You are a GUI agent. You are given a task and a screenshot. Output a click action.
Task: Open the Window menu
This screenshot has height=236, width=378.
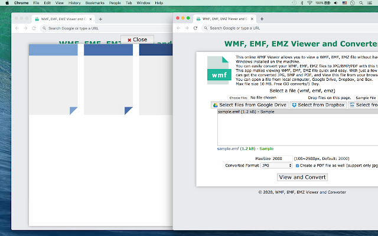144,3
